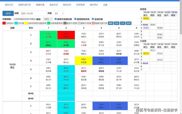Open the 课时统计 tab
The width and height of the screenshot is (182, 114).
94,5
